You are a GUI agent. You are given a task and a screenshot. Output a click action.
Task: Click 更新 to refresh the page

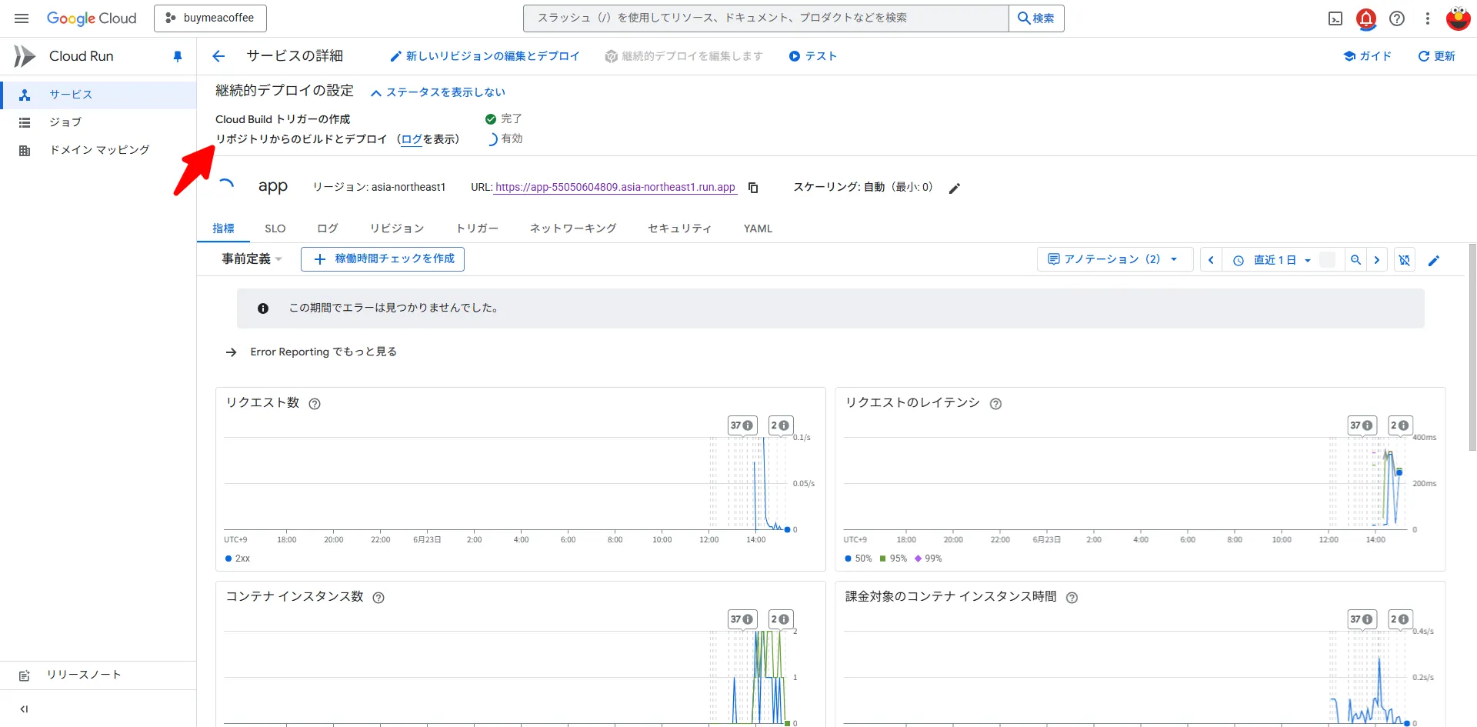pos(1437,56)
